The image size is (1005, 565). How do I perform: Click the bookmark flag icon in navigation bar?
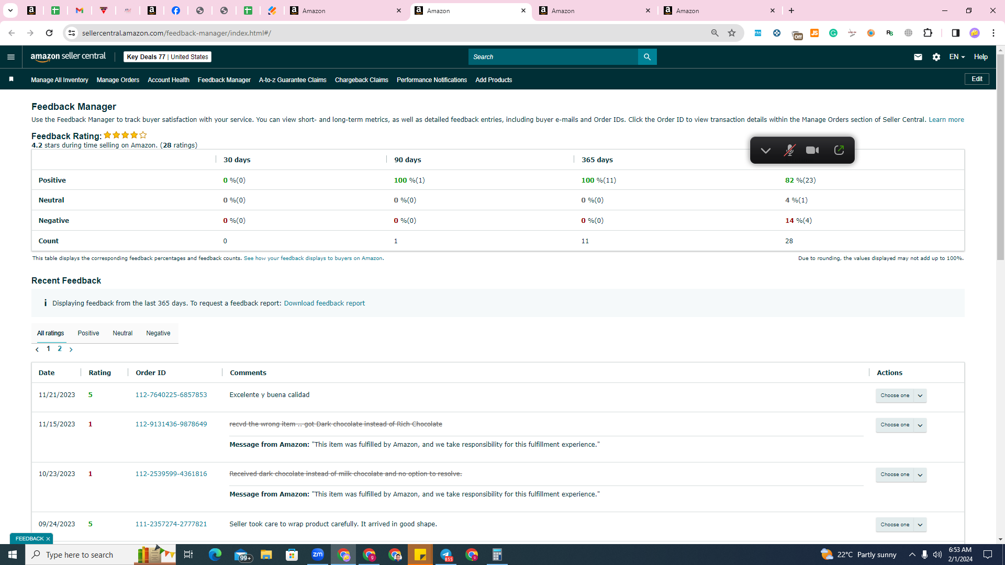[12, 80]
